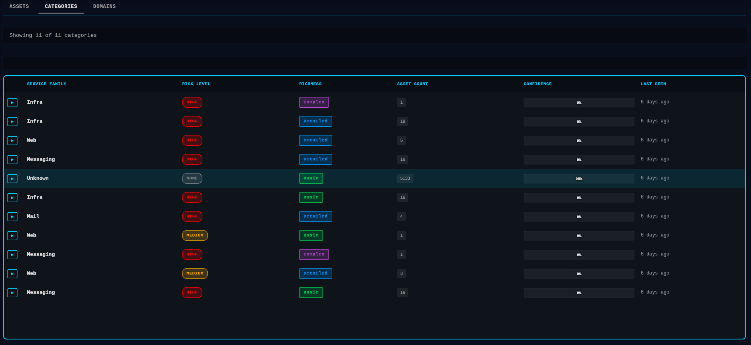Image resolution: width=751 pixels, height=345 pixels.
Task: Expand the Infra row with 19 assets
Action: click(12, 122)
